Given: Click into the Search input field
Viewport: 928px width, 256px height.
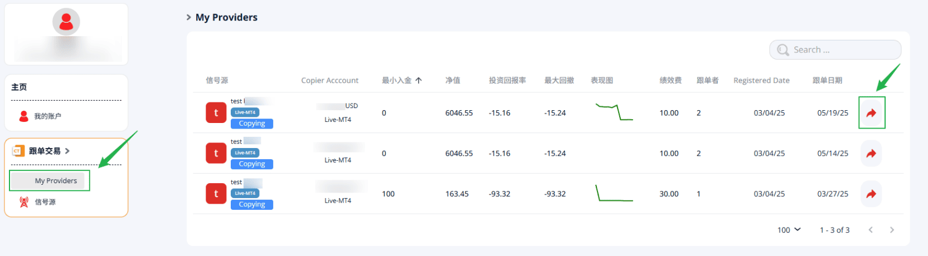Looking at the screenshot, I should tap(842, 50).
